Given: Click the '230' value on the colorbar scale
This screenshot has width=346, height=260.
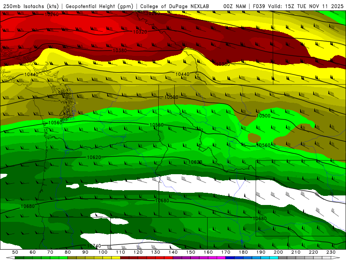Looking at the screenshot, I should pos(331,252).
